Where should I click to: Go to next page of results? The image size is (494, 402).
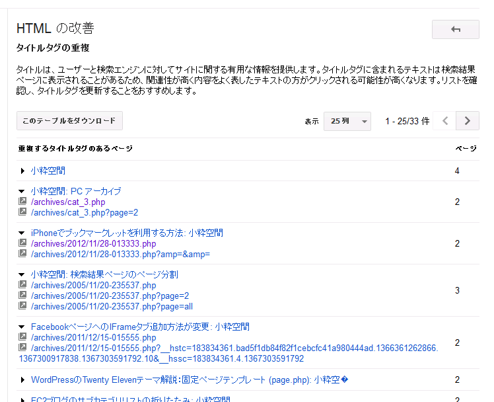click(468, 121)
